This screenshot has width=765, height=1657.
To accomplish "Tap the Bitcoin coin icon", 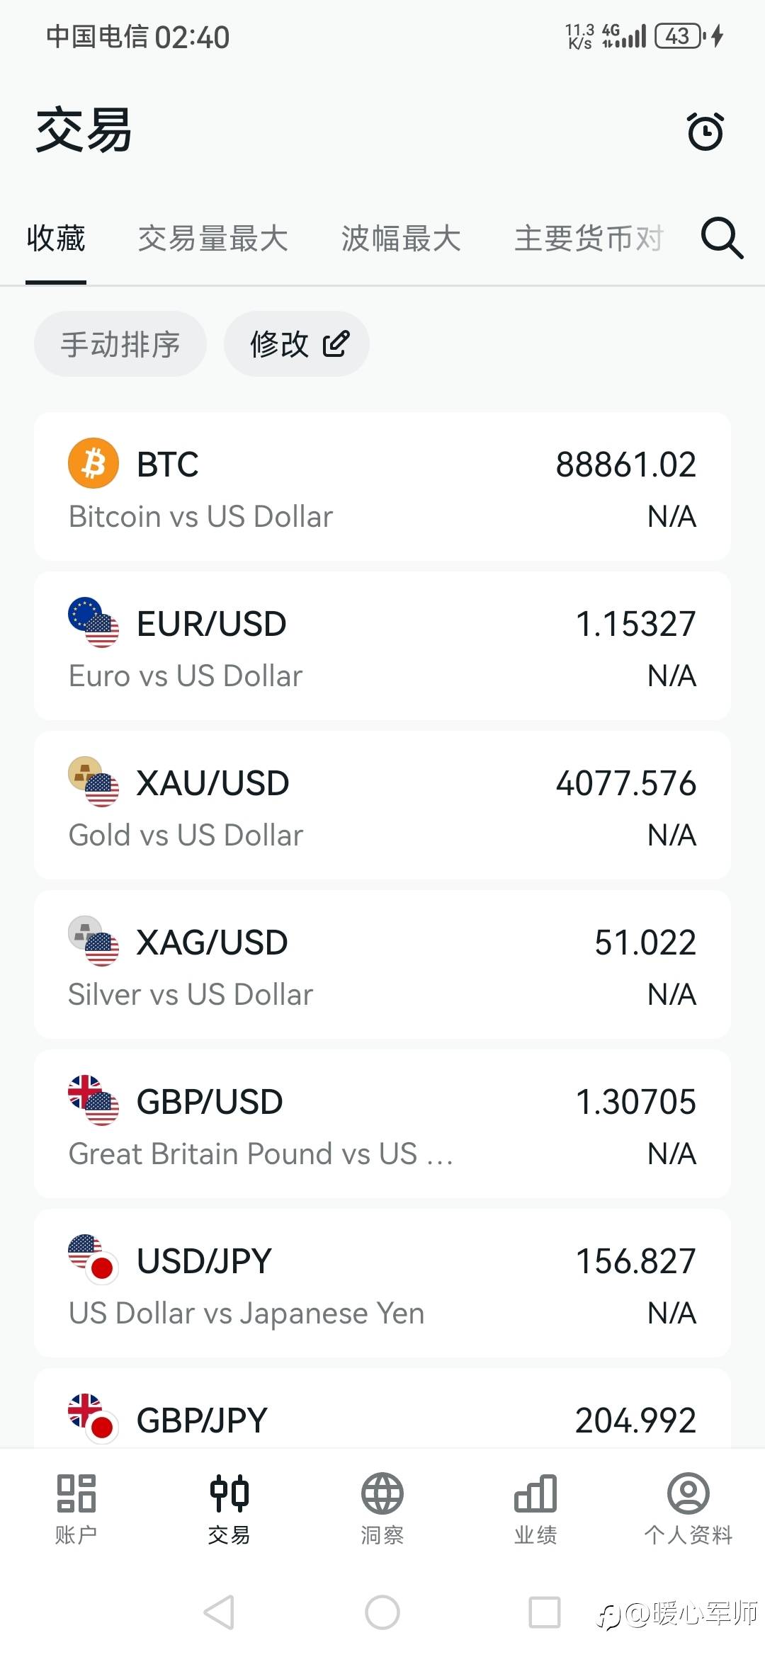I will click(93, 464).
